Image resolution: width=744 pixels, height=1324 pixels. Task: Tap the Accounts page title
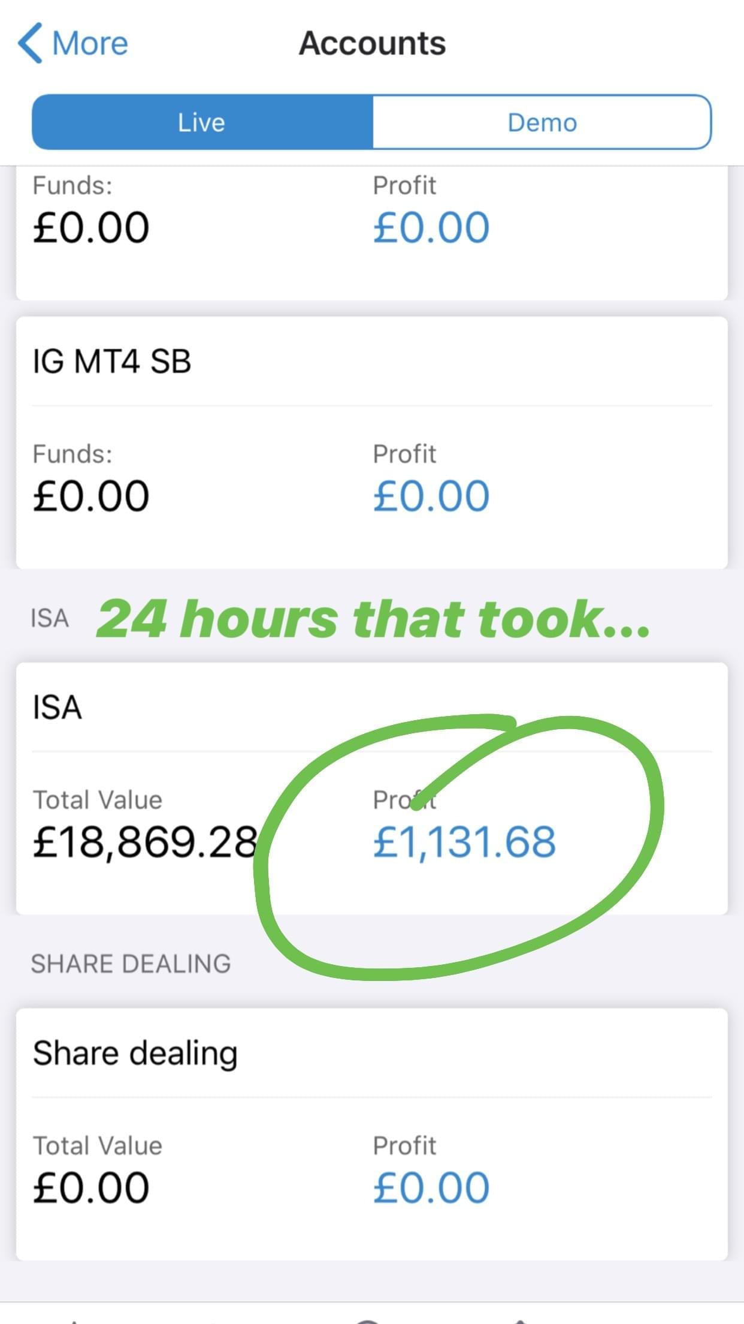(372, 43)
